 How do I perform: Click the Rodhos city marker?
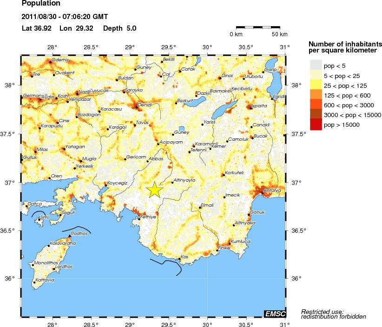tap(70, 236)
